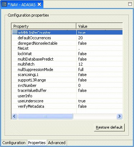Click the fileList value cell
The image size is (134, 147).
click(x=99, y=48)
